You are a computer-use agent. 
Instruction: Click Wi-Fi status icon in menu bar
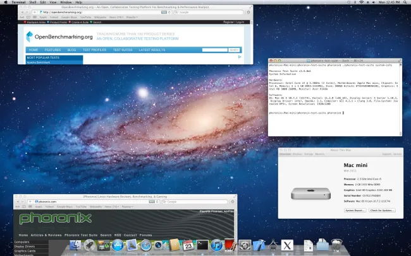362,2
